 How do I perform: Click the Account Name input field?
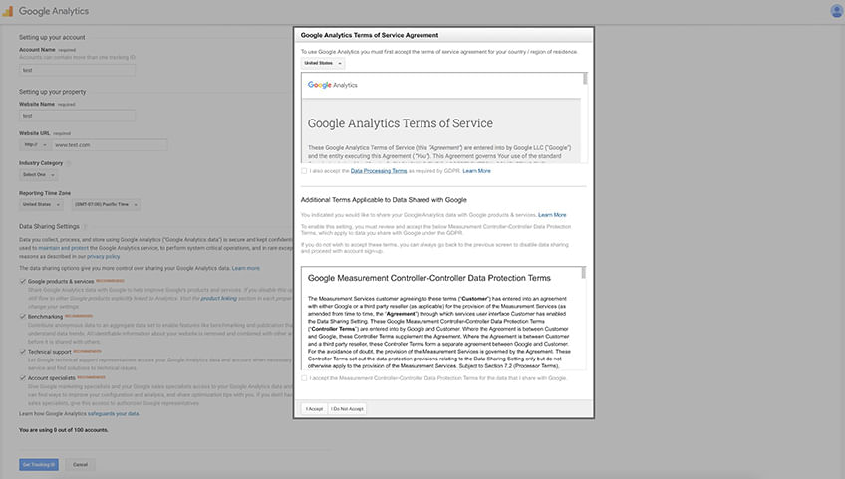point(78,71)
